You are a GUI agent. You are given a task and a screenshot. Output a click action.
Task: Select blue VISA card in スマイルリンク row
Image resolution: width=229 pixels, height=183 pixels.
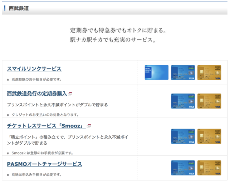click(183, 72)
